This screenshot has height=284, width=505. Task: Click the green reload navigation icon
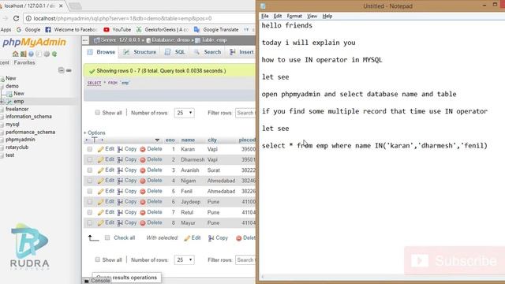click(54, 54)
